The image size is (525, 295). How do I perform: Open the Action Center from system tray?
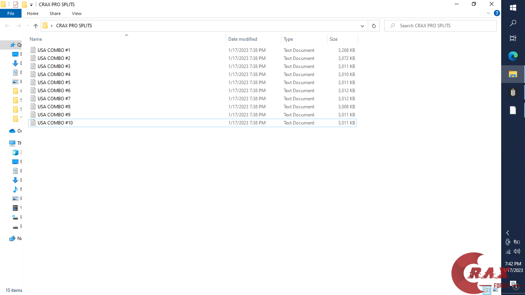click(514, 283)
